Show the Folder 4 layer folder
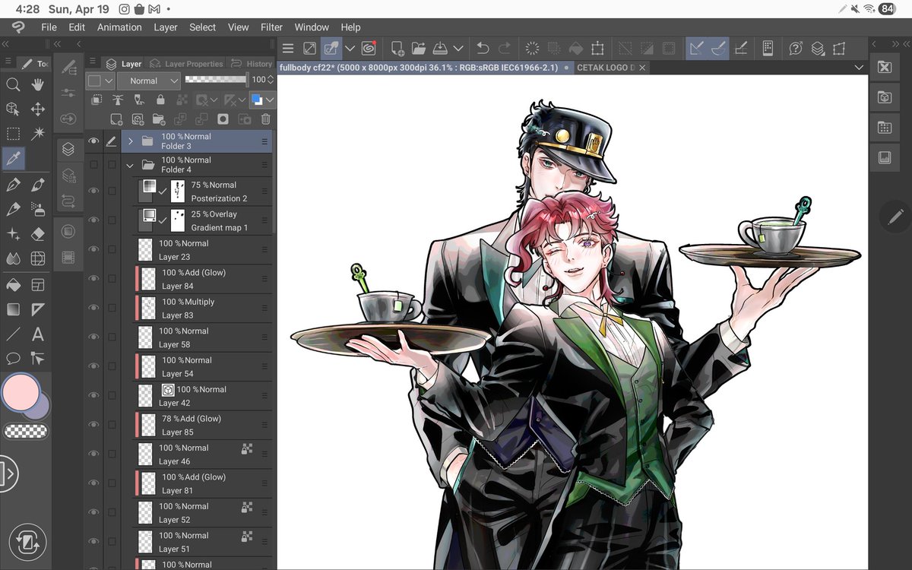Screen dimensions: 912x570 pos(94,164)
